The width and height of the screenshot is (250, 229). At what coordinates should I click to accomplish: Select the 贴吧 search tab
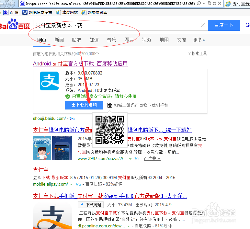[x=76, y=40]
